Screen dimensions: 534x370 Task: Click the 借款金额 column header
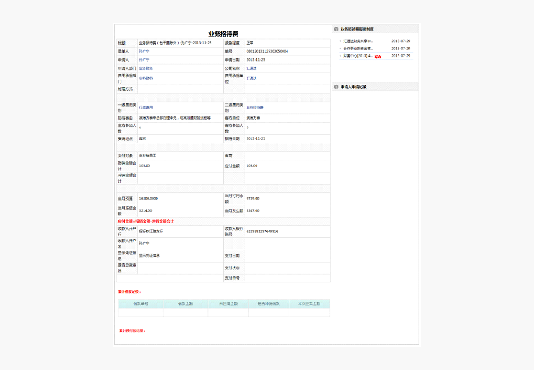[185, 304]
